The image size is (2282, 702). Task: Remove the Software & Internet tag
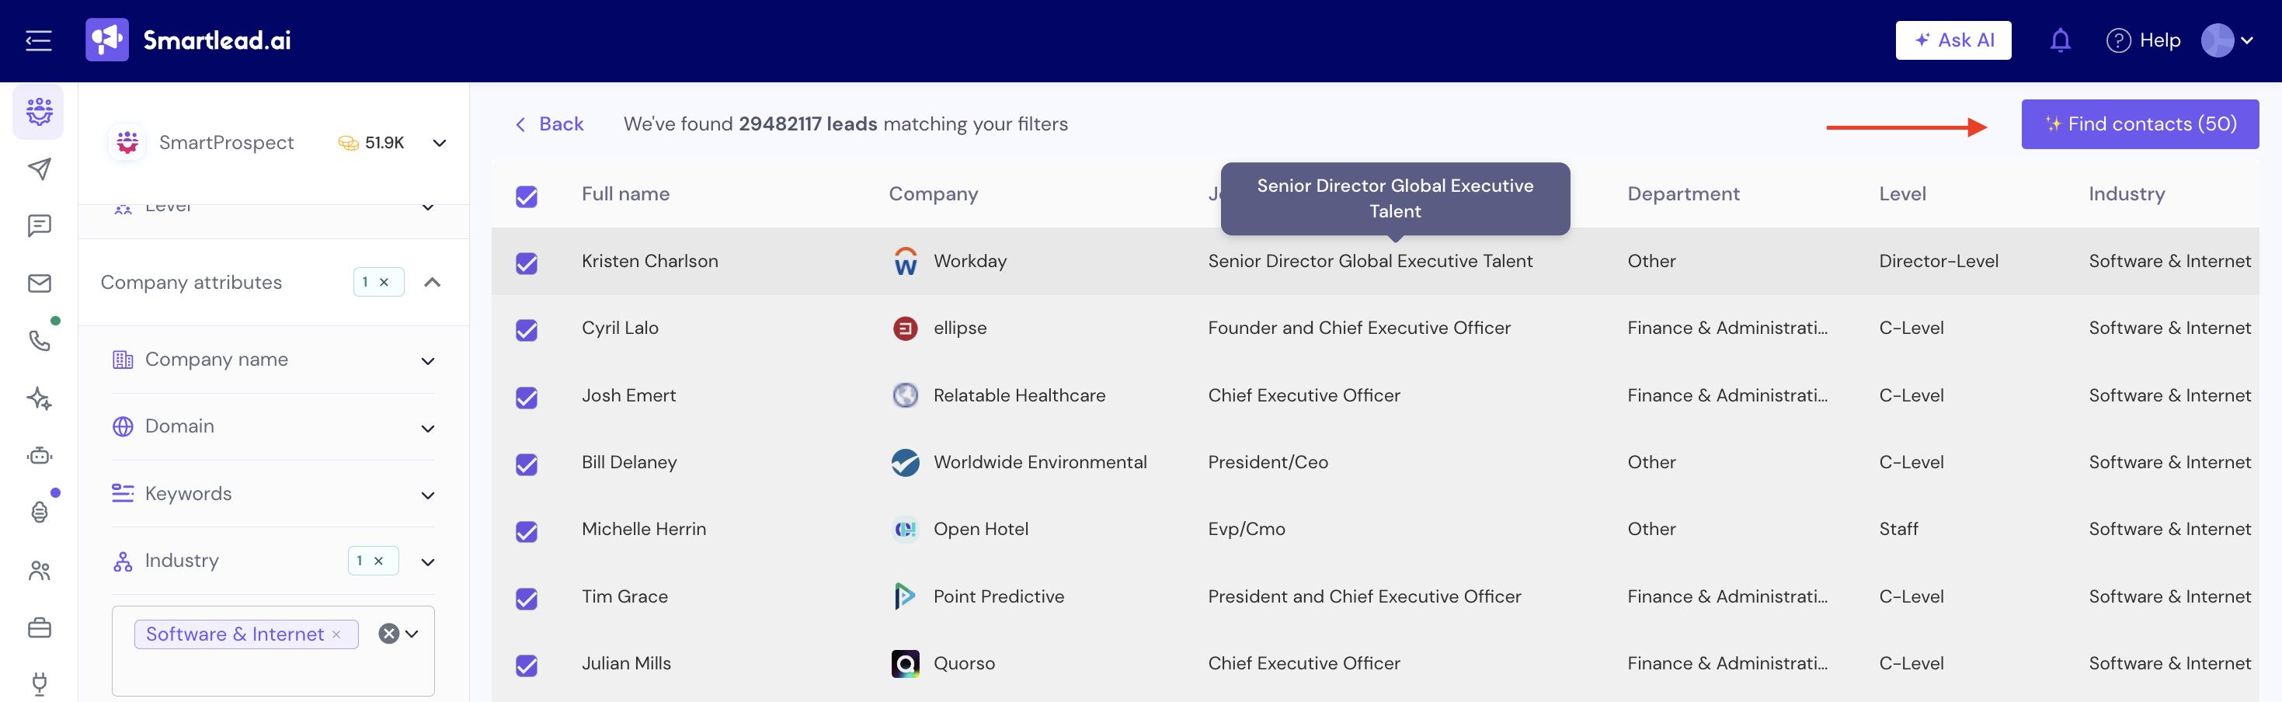coord(336,634)
